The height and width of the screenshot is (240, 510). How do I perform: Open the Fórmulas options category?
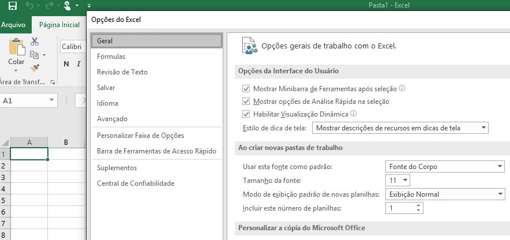(157, 57)
